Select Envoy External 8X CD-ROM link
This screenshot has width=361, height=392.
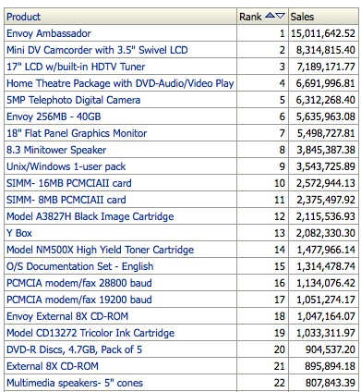(x=67, y=316)
